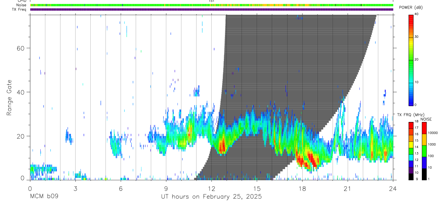Click the 151 CPID value above the plot
This screenshot has height=204, width=442.
(211, 1)
